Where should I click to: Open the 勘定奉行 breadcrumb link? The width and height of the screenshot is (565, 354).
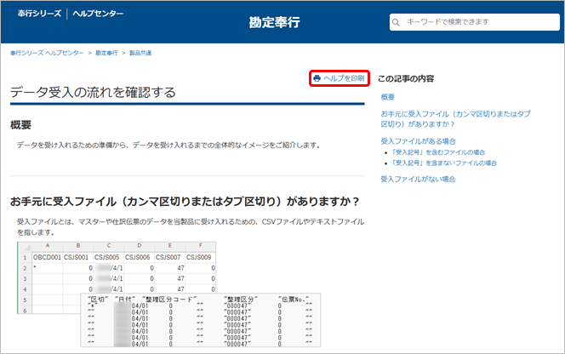coord(106,53)
